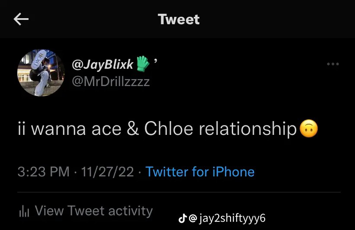Click the word Chloe in the tweet

click(x=169, y=128)
